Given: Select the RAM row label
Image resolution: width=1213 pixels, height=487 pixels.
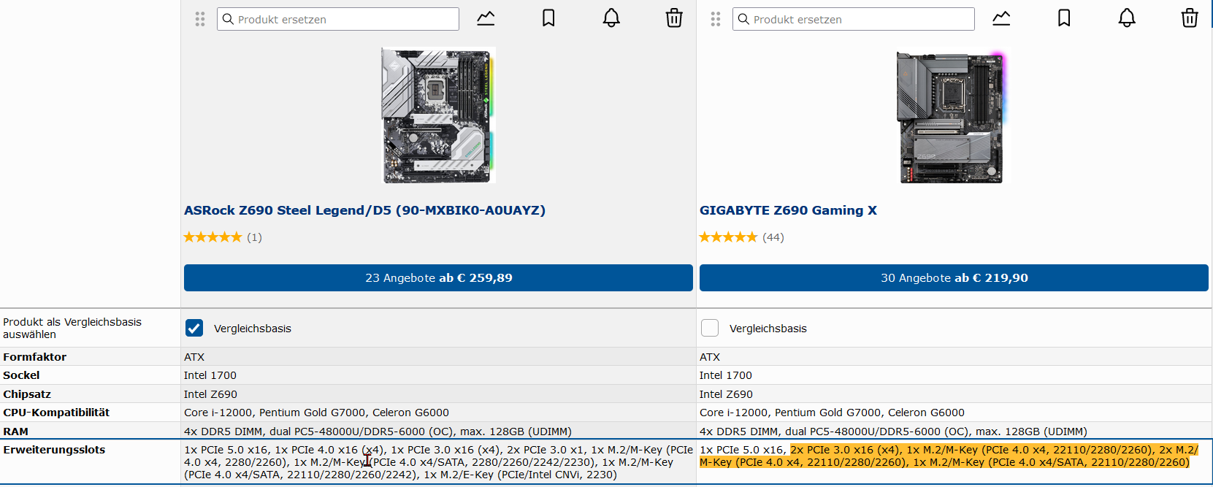Looking at the screenshot, I should (15, 432).
